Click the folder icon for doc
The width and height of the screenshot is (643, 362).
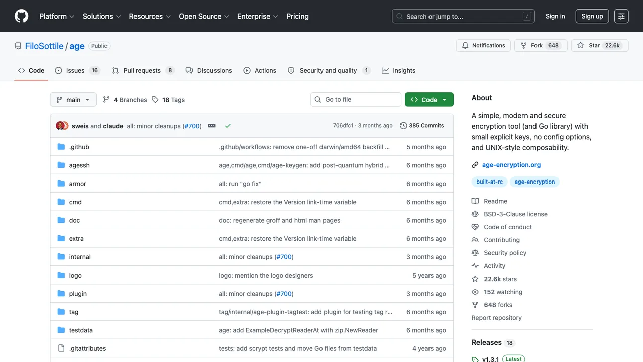61,220
